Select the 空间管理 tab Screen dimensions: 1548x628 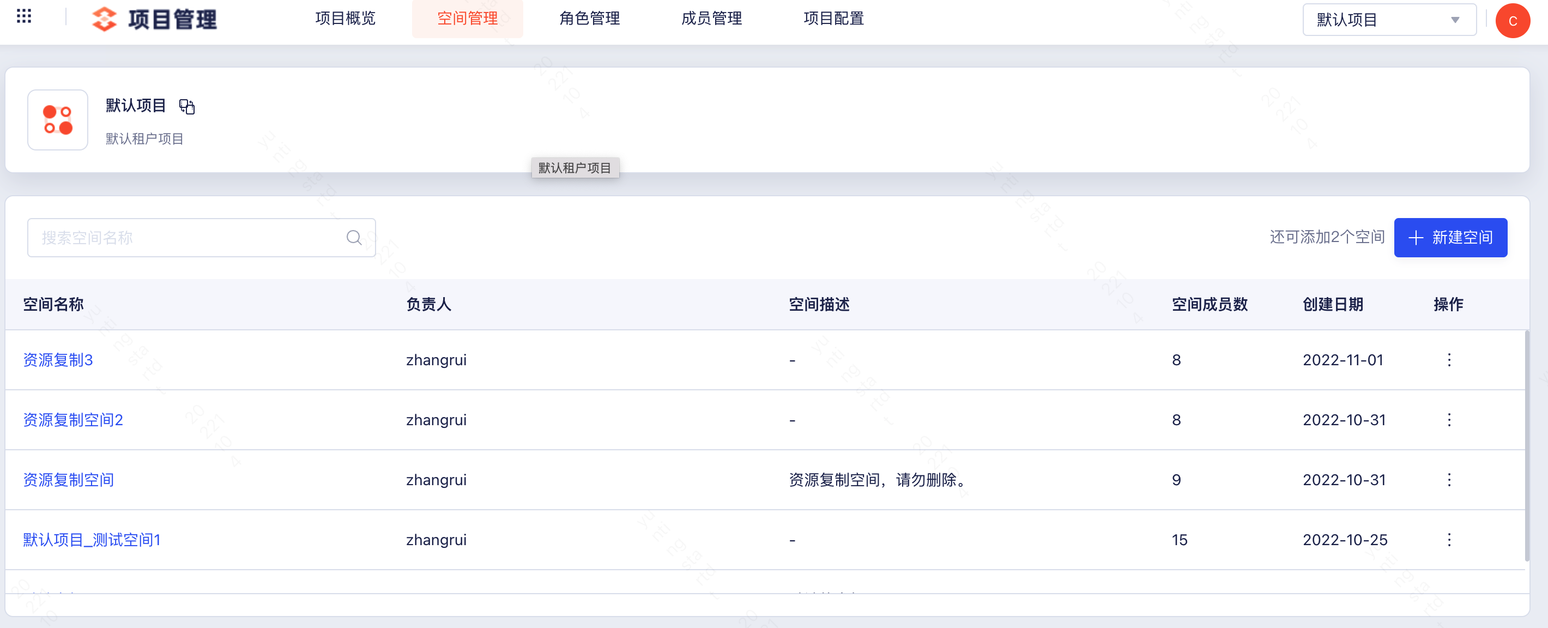point(468,19)
